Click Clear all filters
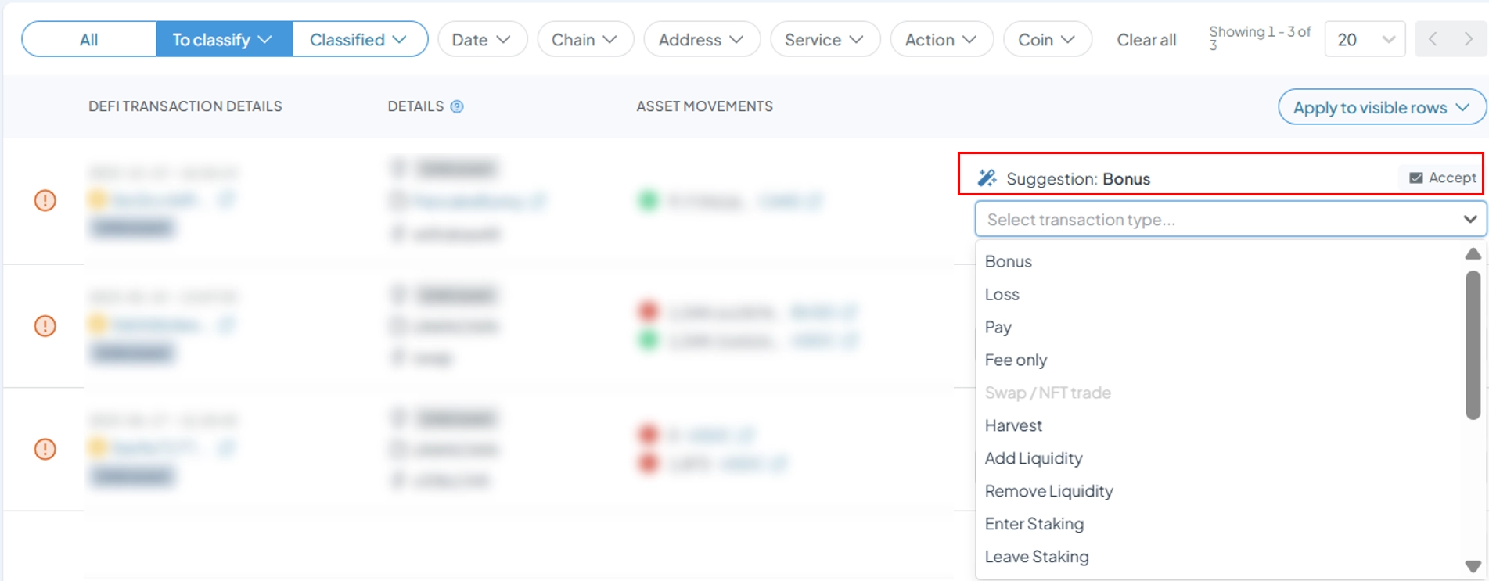Viewport: 1489px width, 581px height. coord(1146,40)
